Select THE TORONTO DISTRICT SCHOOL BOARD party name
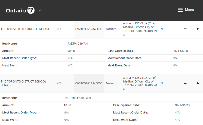The height and width of the screenshot is (125, 203). (x=23, y=83)
